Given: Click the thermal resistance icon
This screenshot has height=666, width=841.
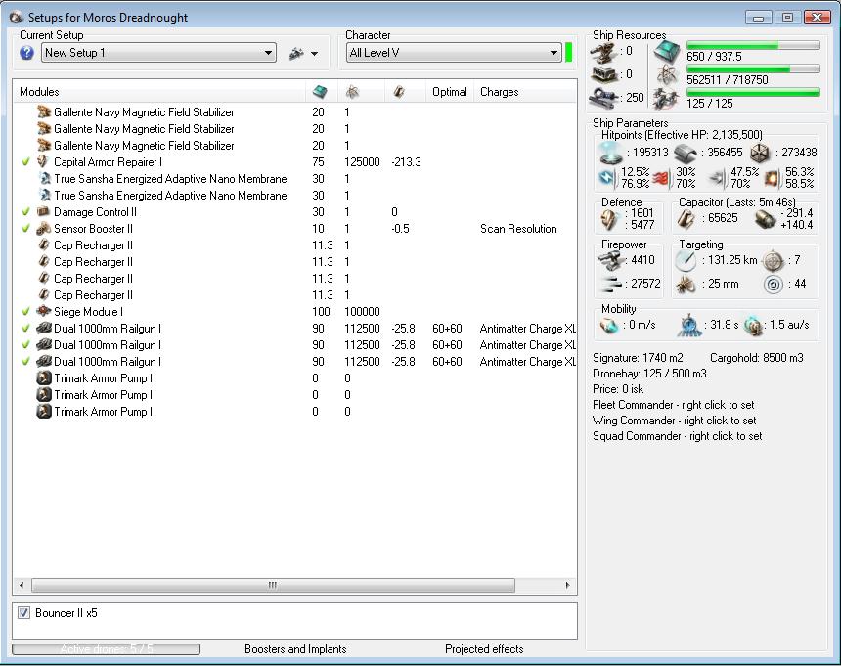Looking at the screenshot, I should point(661,178).
